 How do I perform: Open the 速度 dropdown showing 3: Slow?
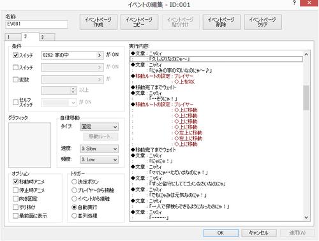click(x=99, y=149)
